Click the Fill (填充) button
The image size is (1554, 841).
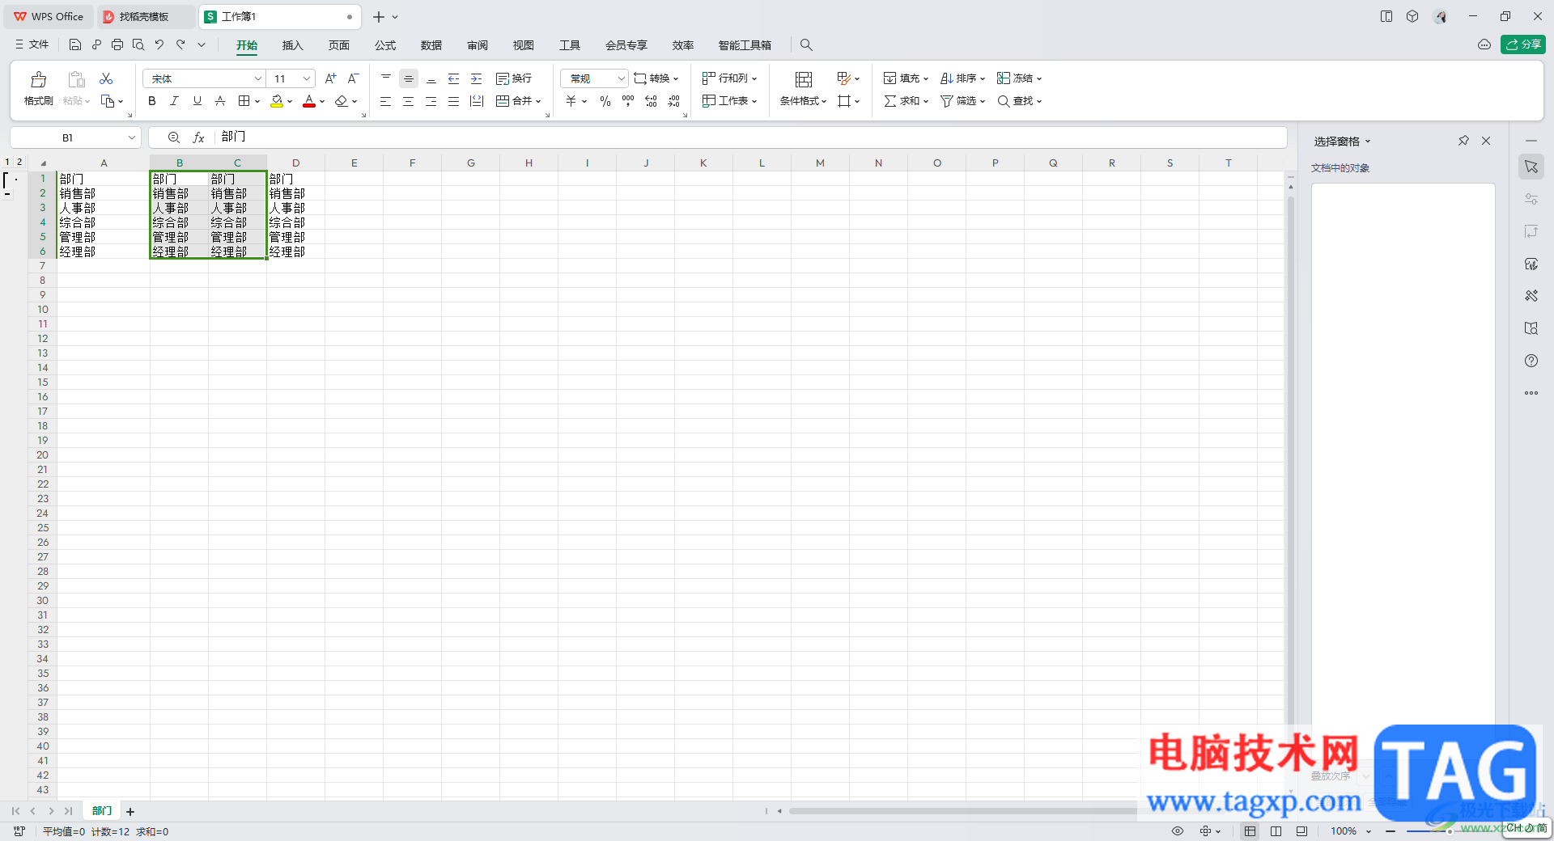pos(906,78)
